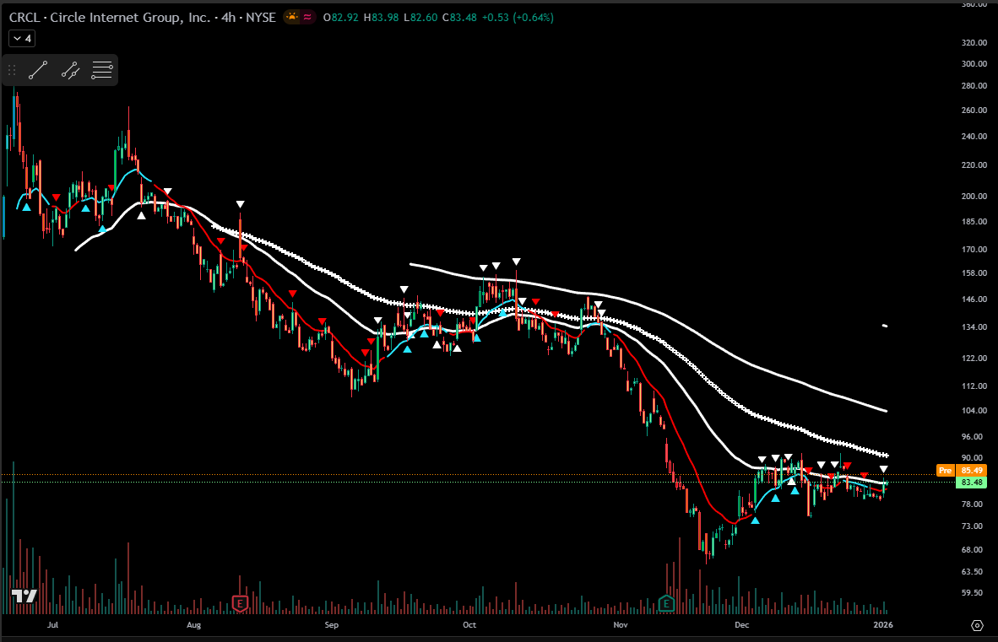Click the 4h interval label
The width and height of the screenshot is (998, 642).
point(229,17)
